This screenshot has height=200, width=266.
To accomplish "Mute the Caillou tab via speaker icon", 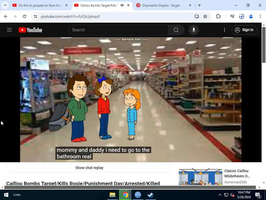I will (x=122, y=5).
